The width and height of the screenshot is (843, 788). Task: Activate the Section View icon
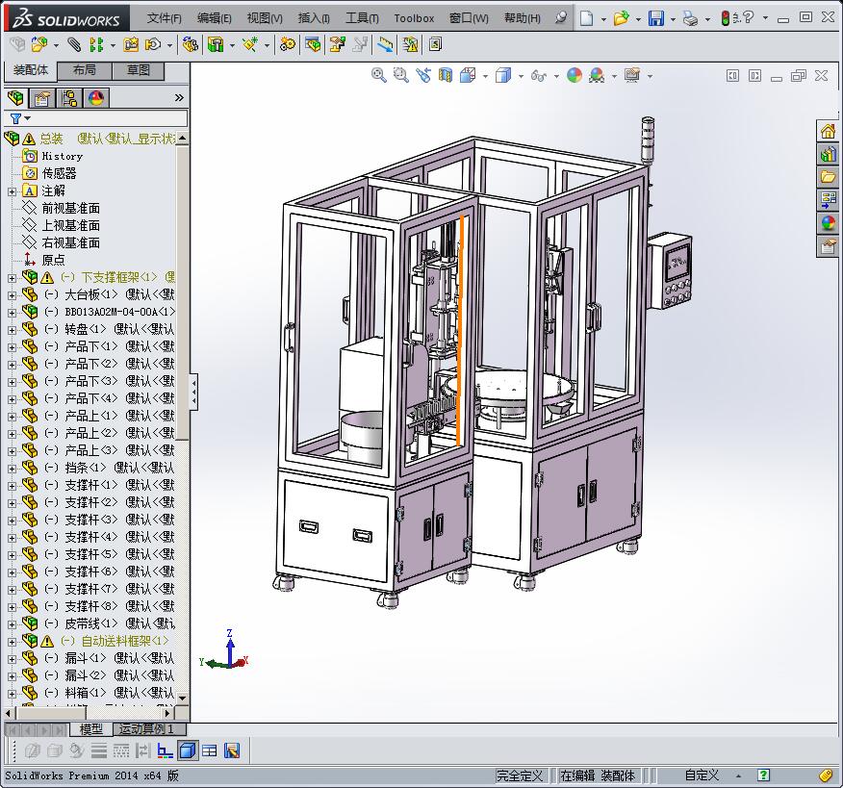click(x=446, y=75)
